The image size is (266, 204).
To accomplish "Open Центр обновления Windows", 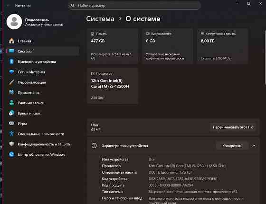I will [x=43, y=154].
